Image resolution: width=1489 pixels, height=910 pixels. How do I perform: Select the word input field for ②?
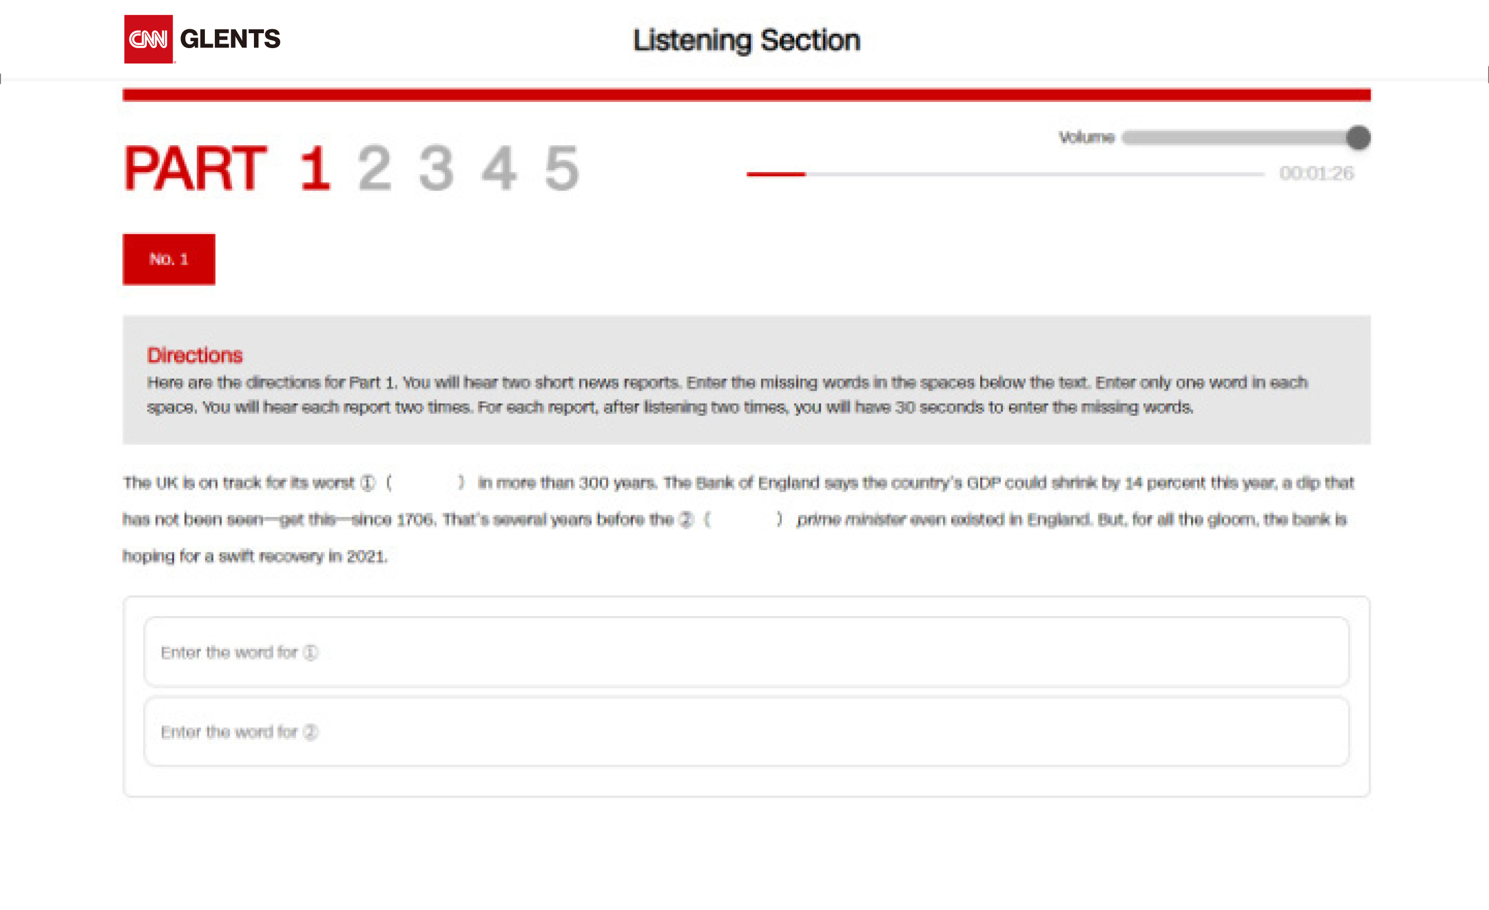[x=744, y=732]
